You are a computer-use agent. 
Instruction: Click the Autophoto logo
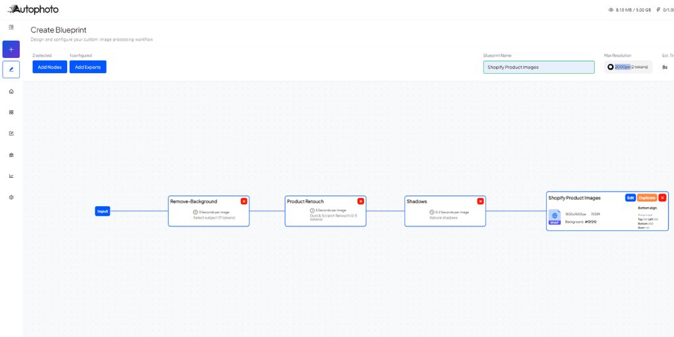33,9
